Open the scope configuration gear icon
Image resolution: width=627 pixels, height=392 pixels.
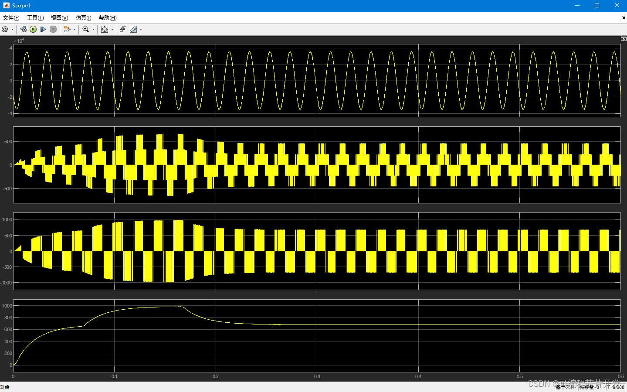[x=5, y=29]
